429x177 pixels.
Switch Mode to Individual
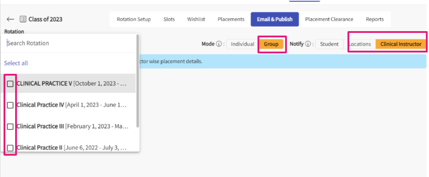(x=242, y=44)
